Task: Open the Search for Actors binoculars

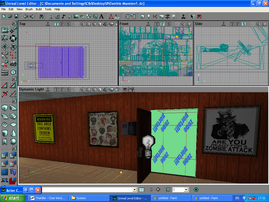Action: pos(42,16)
